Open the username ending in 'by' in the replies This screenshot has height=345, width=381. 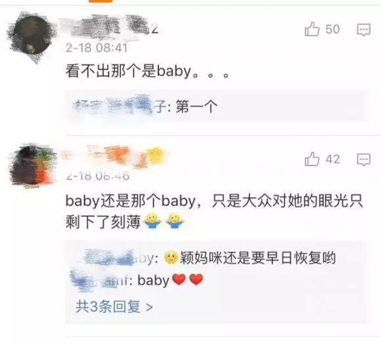[x=119, y=258]
